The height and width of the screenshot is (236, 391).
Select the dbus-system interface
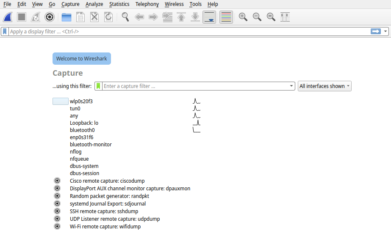point(84,166)
